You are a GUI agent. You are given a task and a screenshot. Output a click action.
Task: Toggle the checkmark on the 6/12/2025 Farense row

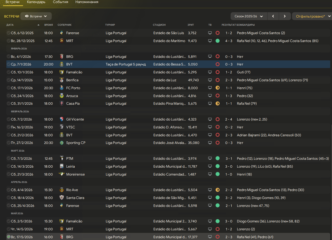[x=9, y=33]
